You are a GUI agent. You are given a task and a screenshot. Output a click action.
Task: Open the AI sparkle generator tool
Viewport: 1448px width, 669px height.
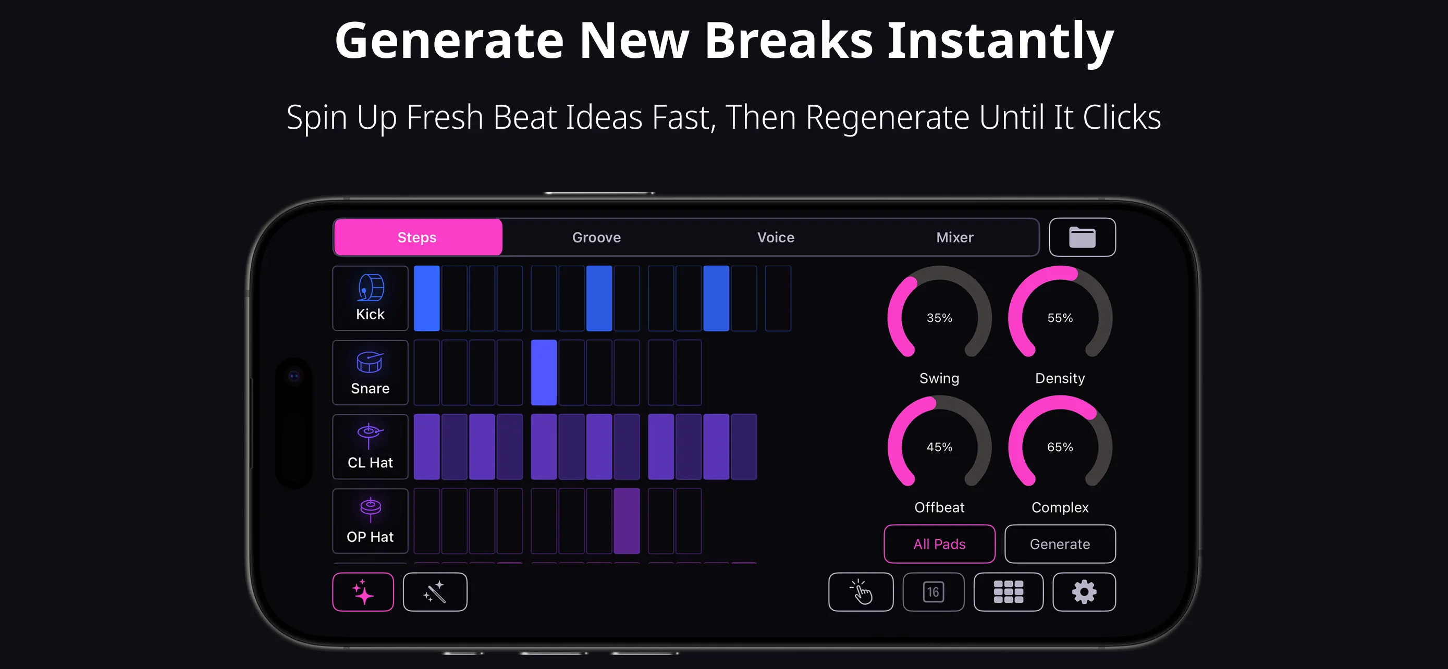363,591
